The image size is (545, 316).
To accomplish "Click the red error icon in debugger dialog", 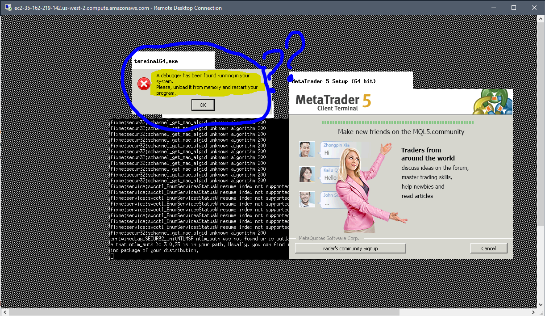I will (144, 84).
